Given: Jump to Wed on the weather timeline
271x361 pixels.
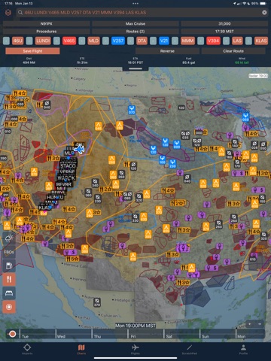Looking at the screenshot, I should pyautogui.click(x=61, y=336).
